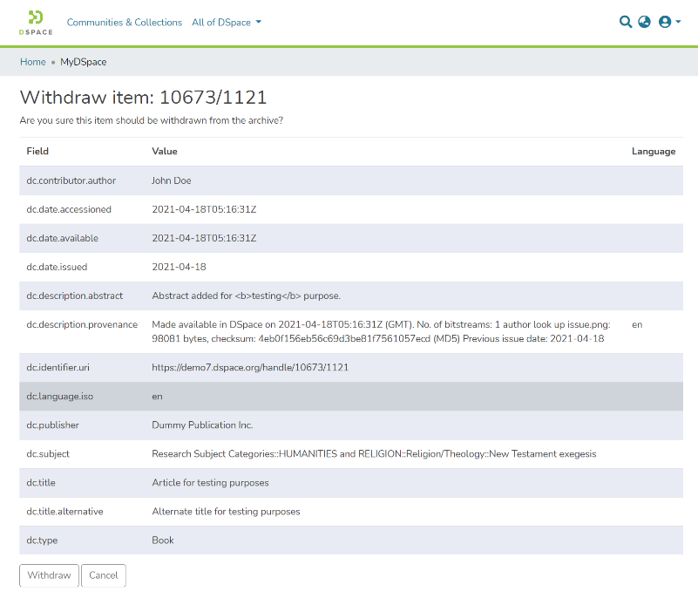Screen dimensions: 698x598
Task: Click the dc.title value text
Action: pos(210,483)
